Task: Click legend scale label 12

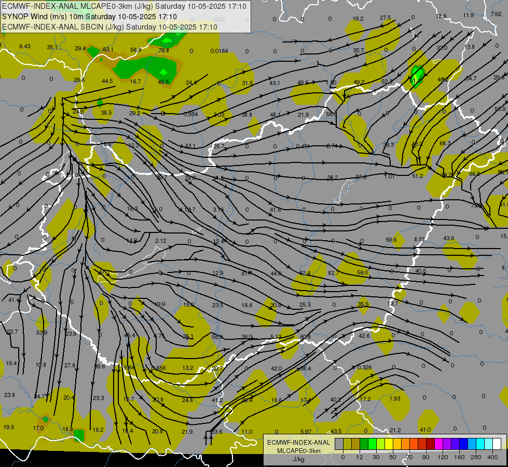Action: click(359, 457)
